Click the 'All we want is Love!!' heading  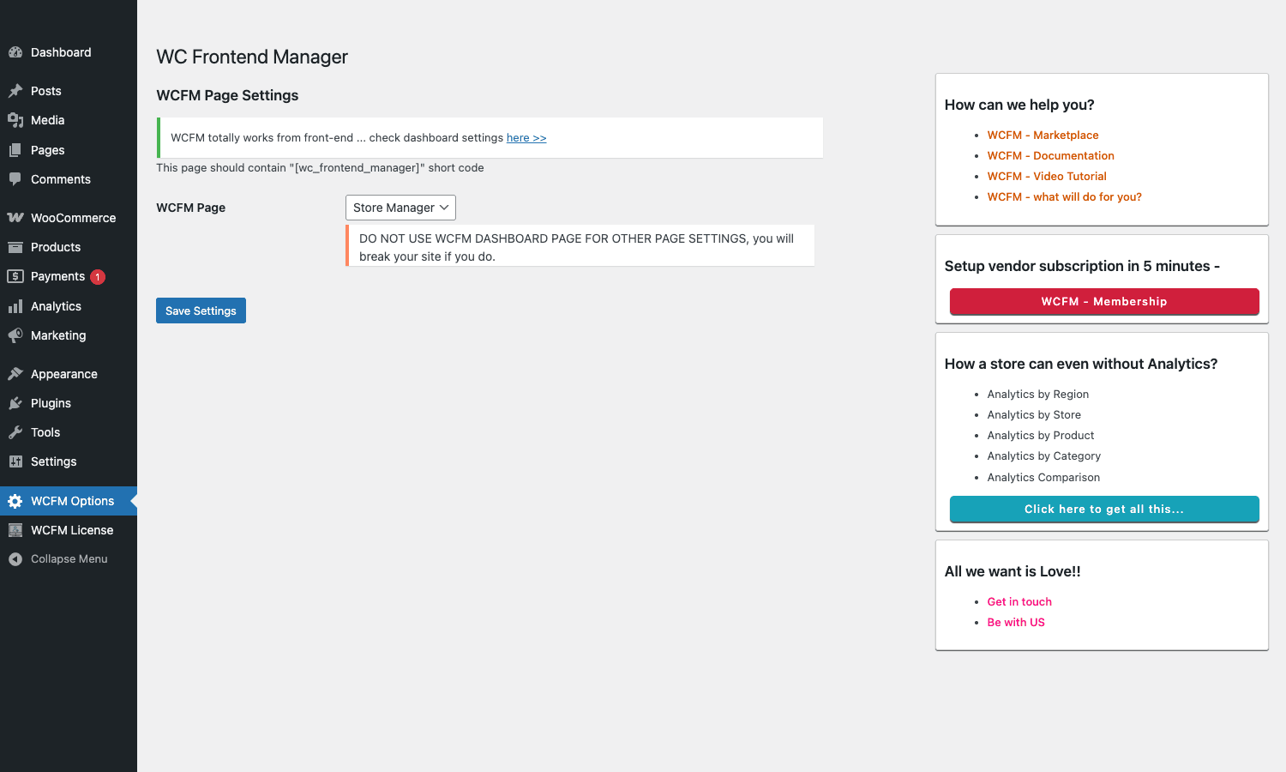pos(1013,571)
